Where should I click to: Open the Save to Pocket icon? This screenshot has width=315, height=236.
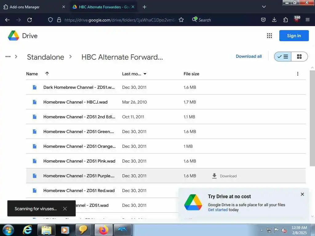point(263,20)
